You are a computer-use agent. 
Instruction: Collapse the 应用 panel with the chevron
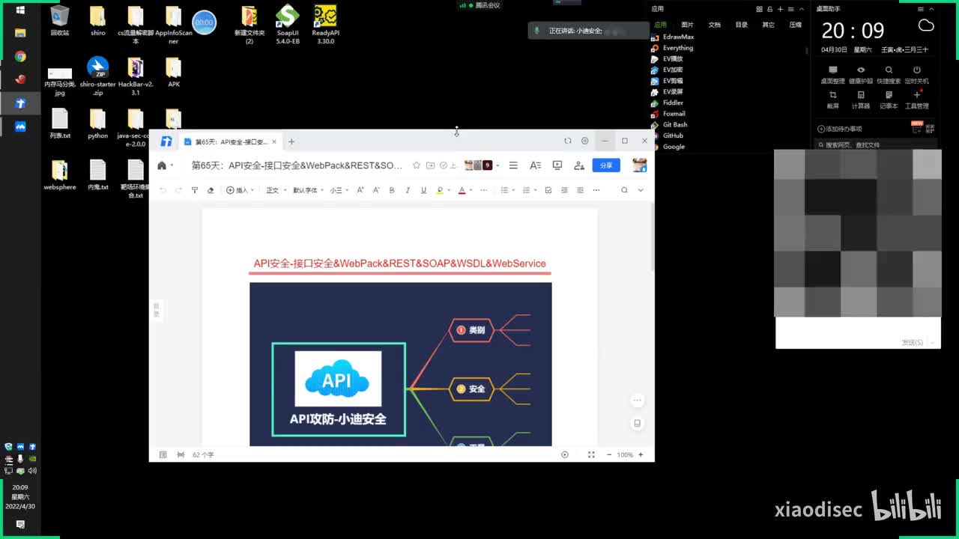pos(801,9)
